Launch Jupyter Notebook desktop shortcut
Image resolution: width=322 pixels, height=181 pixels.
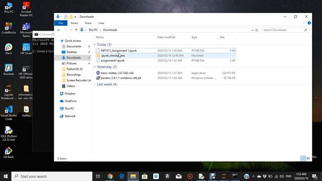point(9,92)
